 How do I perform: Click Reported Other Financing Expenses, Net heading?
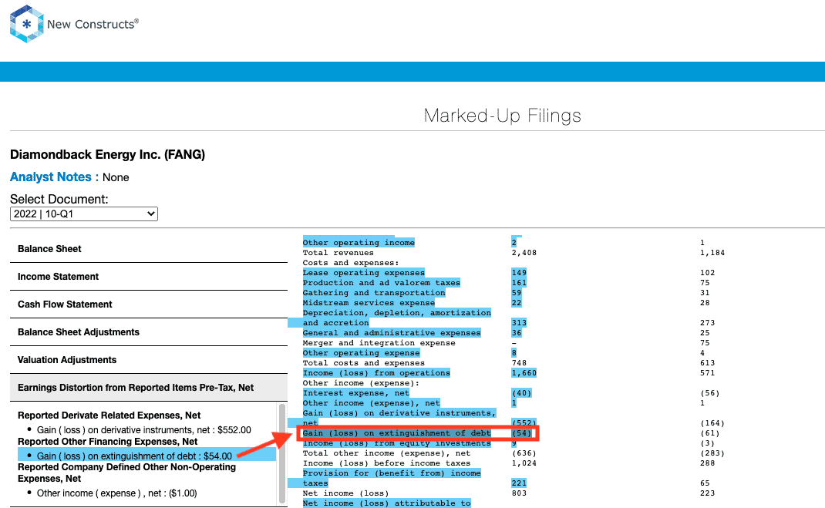tap(107, 442)
